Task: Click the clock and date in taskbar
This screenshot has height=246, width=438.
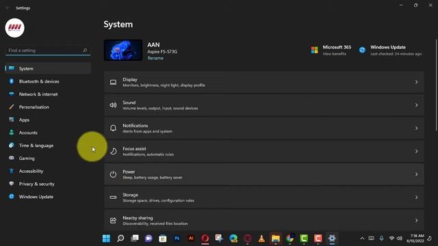Action: coord(415,238)
